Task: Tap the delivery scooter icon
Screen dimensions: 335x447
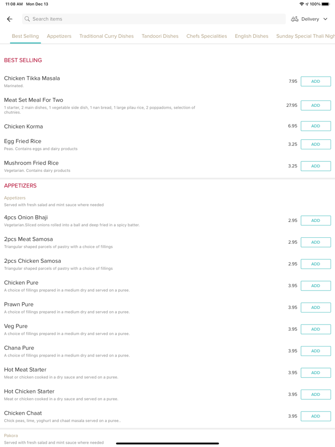Action: (x=295, y=19)
